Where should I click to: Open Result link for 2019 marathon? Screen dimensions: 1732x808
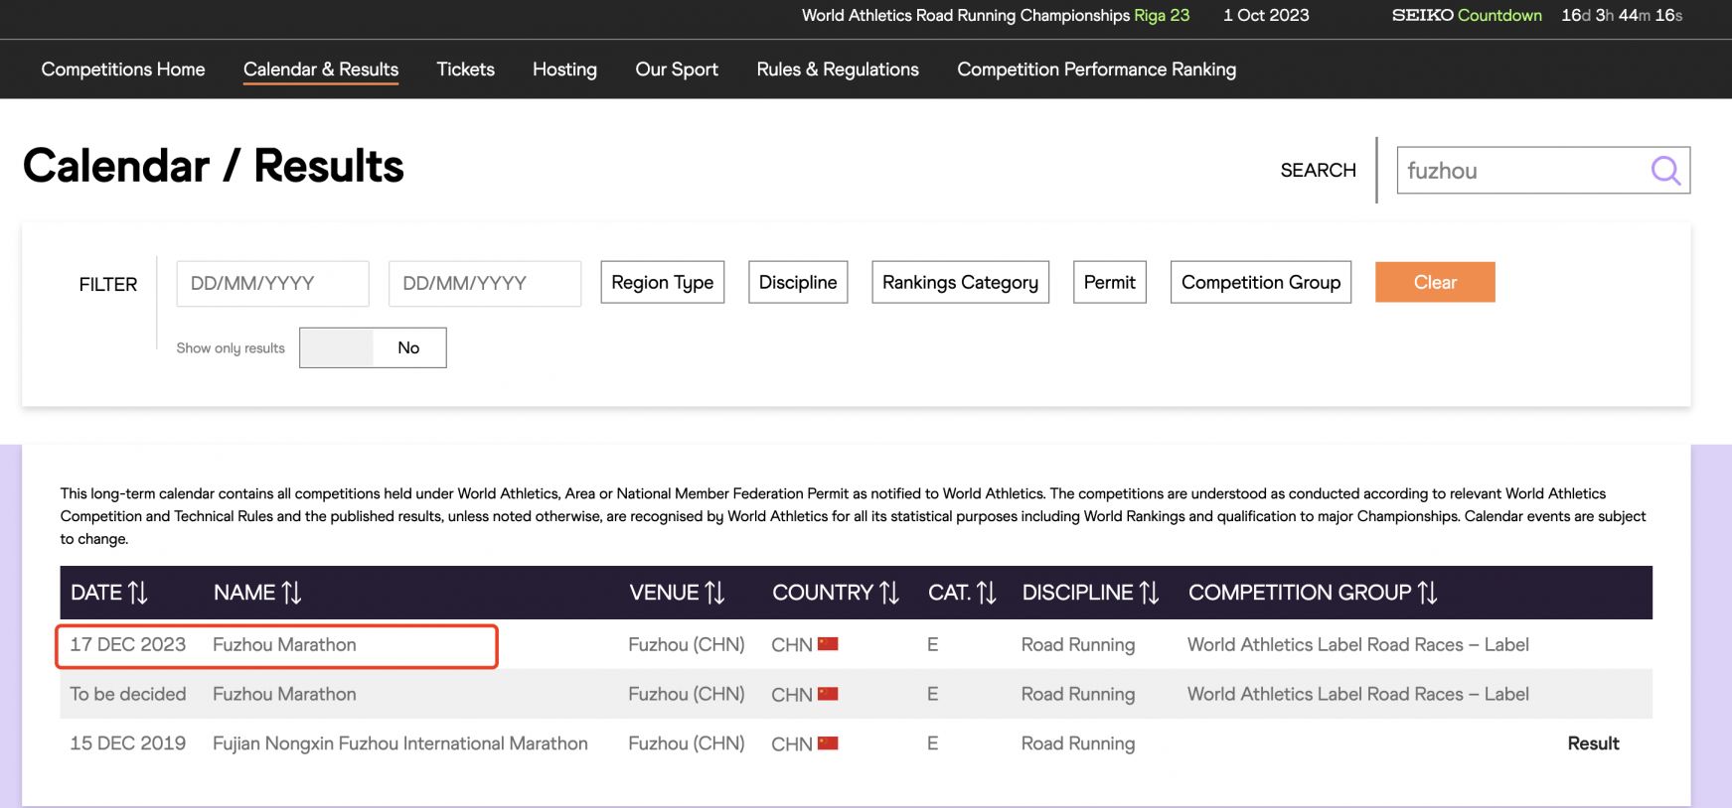click(1592, 743)
